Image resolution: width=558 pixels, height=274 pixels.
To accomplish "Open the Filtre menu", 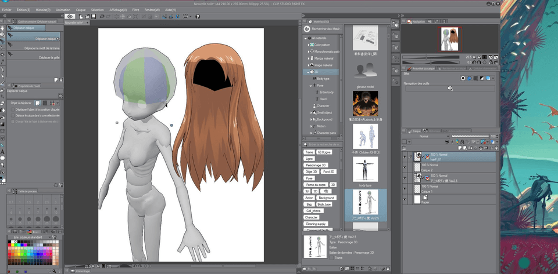I will coord(135,10).
